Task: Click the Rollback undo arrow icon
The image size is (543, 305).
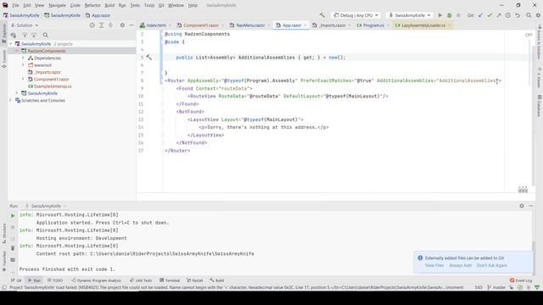Action: 518,15
